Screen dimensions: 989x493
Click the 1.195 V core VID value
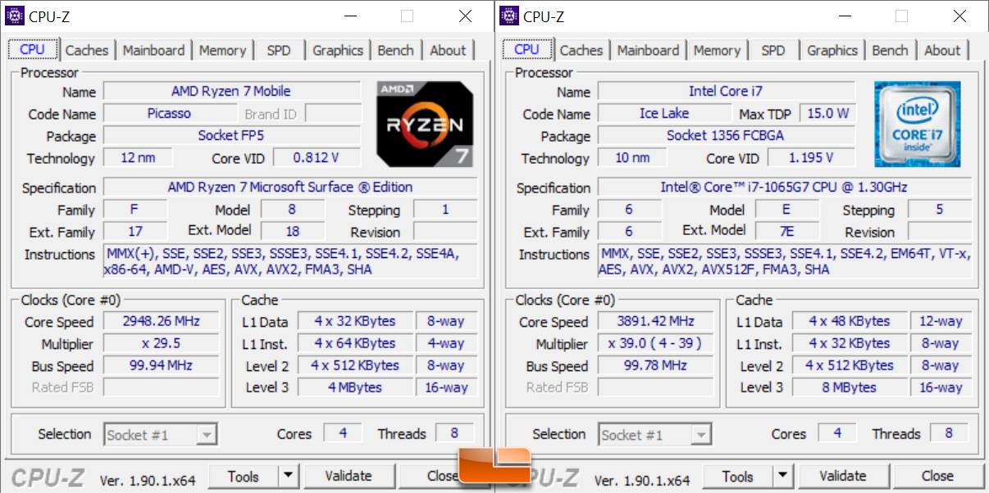811,157
